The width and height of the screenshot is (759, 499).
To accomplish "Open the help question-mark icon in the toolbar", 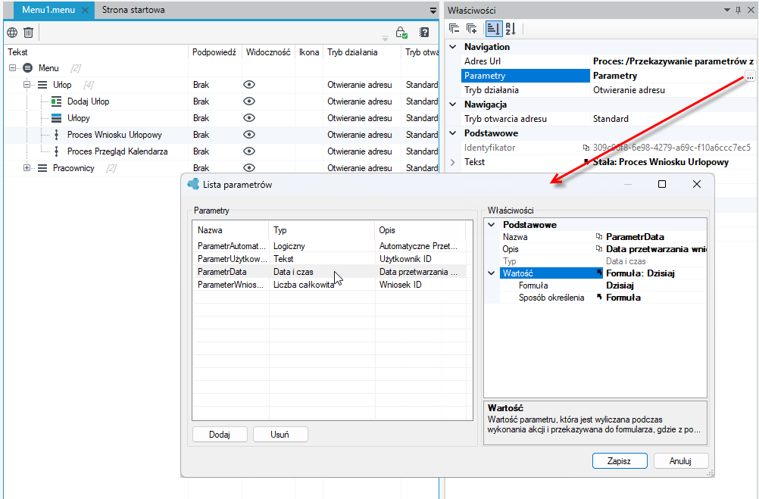I will click(424, 33).
